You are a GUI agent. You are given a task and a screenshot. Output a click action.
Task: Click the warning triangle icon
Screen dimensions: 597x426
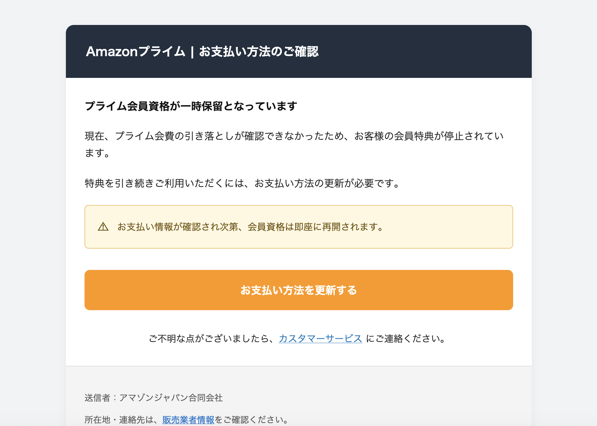point(103,227)
